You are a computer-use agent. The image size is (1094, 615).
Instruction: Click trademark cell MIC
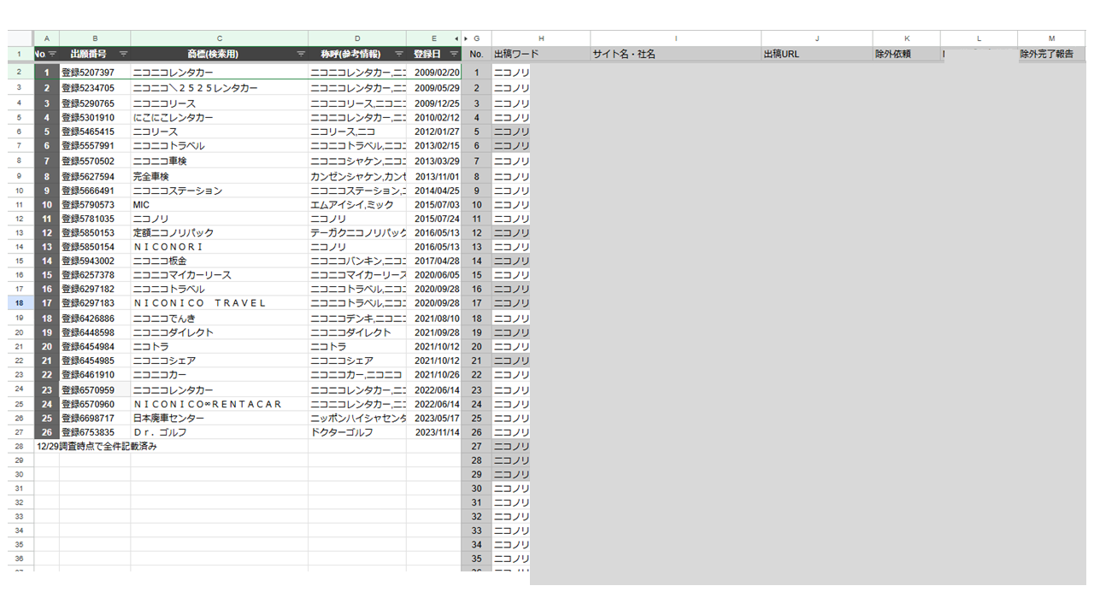220,205
